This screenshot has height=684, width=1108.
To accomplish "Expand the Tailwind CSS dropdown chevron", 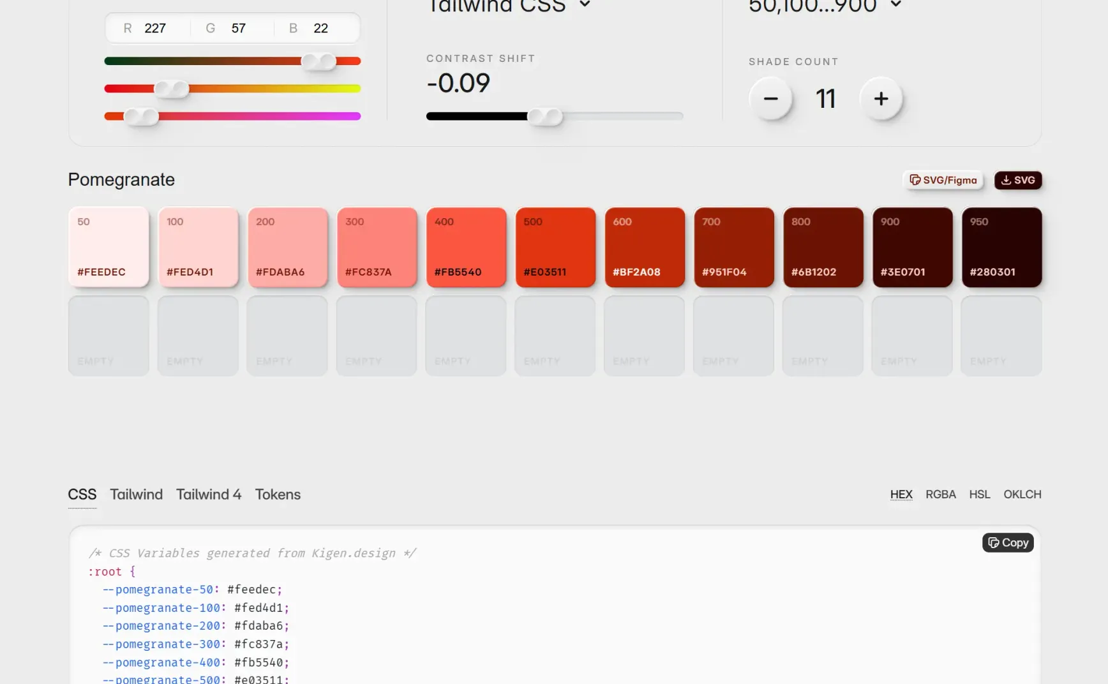I will 585,4.
